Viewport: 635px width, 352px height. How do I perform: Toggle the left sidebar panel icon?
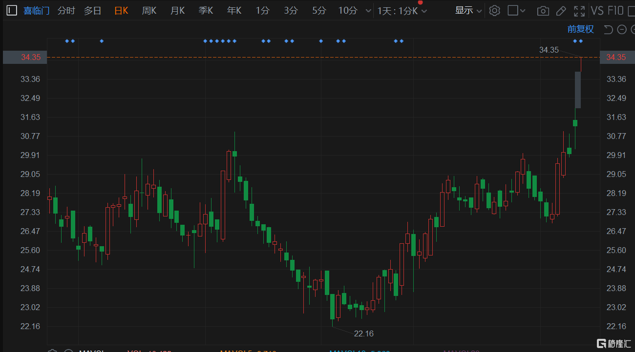pos(12,10)
